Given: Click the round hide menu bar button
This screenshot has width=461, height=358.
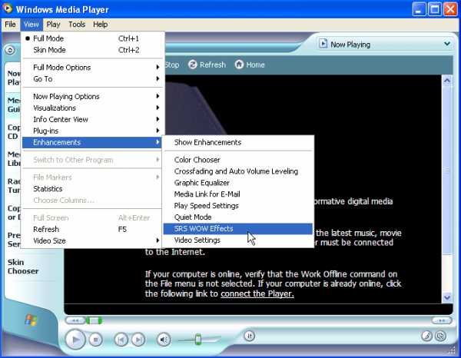Looking at the screenshot, I should tap(10, 50).
